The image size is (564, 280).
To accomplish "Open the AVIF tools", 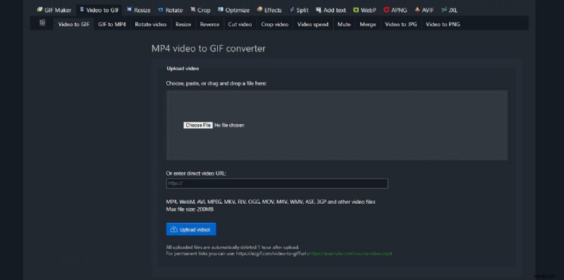I will [x=424, y=10].
